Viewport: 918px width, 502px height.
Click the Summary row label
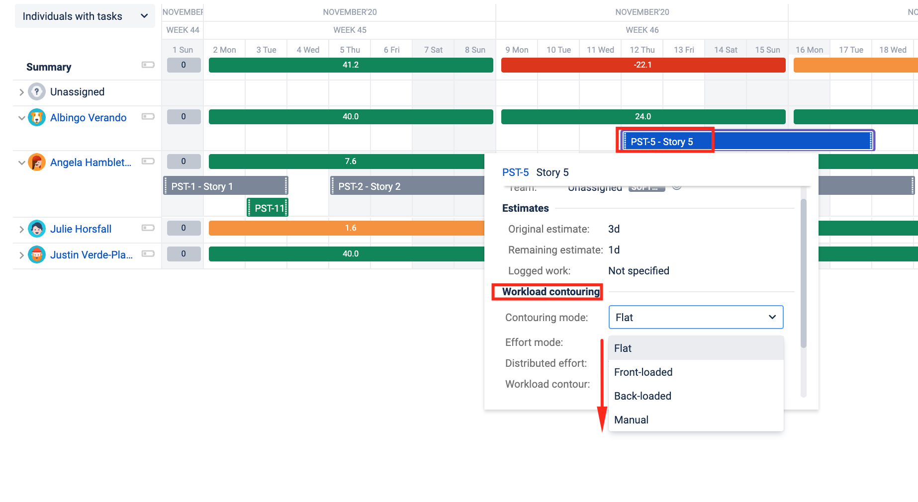pyautogui.click(x=49, y=67)
